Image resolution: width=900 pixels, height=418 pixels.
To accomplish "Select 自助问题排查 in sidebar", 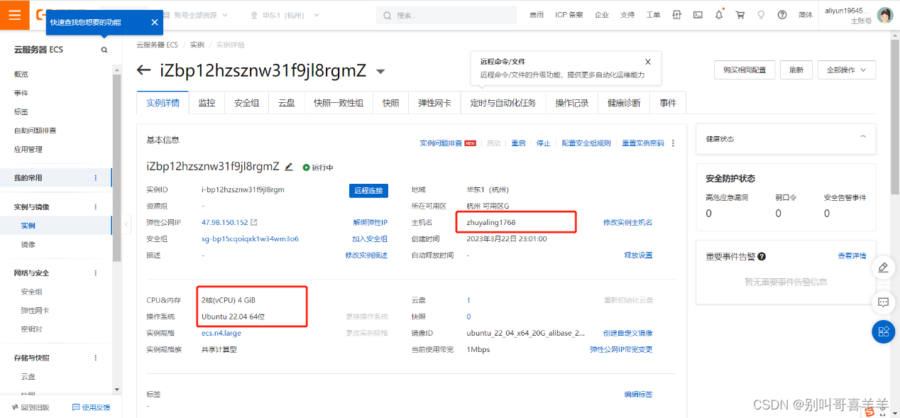I will [x=35, y=131].
